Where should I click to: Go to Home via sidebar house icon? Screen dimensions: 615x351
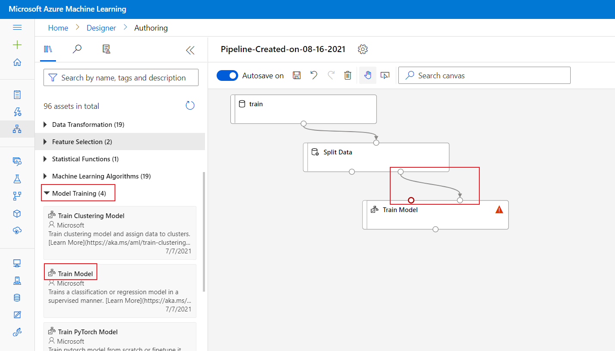pos(17,62)
